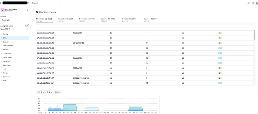Open the user profile icon

[x=257, y=3]
